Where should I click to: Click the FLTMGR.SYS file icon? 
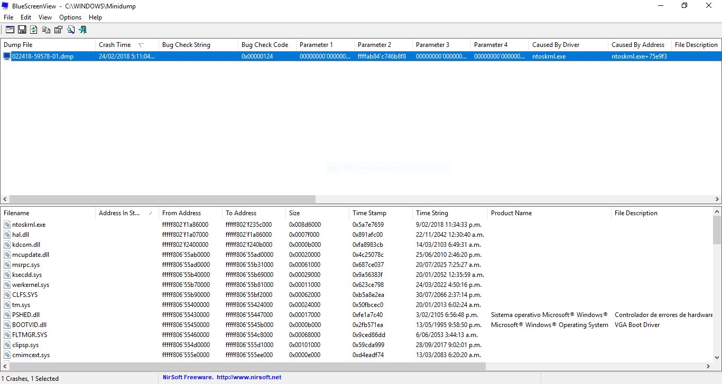(7, 335)
